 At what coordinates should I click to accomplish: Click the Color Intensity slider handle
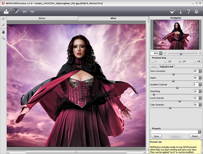[x=170, y=108]
